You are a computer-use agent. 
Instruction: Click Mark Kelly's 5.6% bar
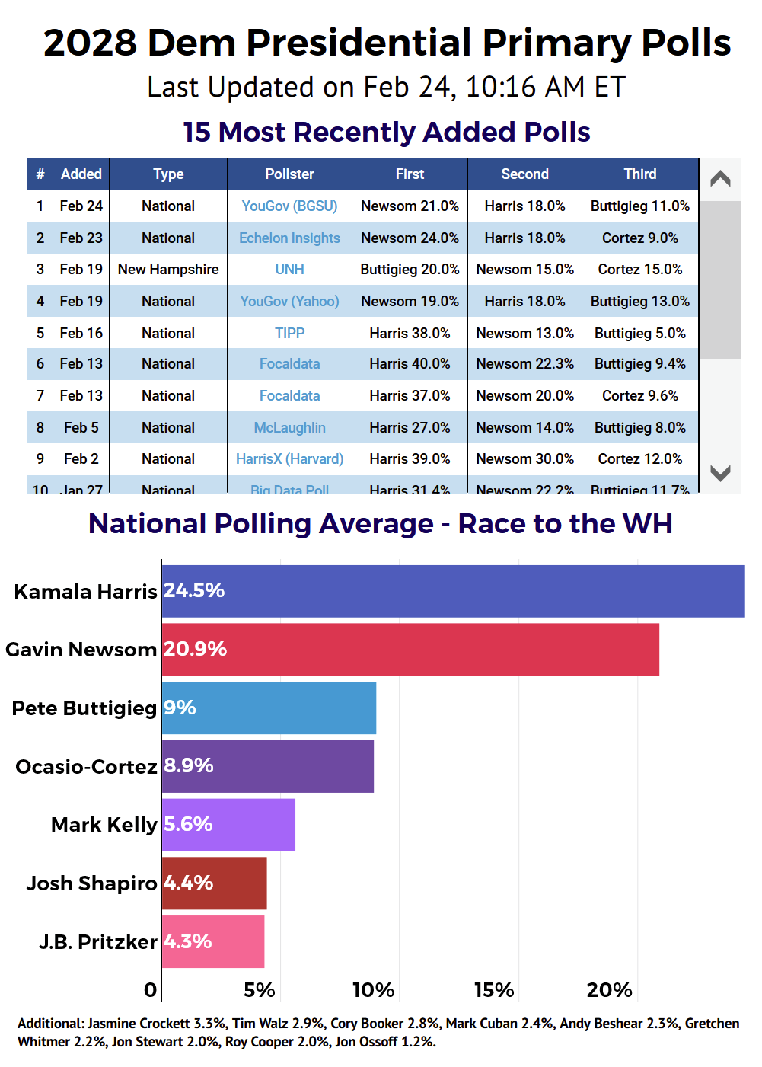tap(228, 825)
